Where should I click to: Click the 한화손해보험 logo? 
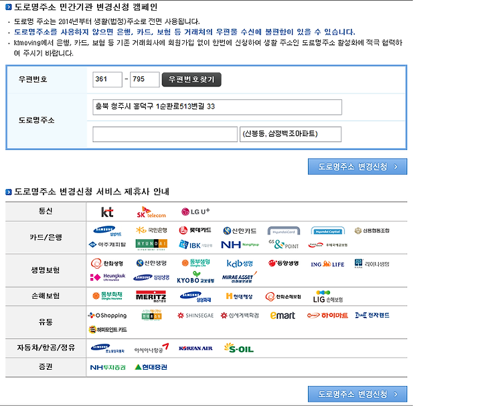(283, 297)
